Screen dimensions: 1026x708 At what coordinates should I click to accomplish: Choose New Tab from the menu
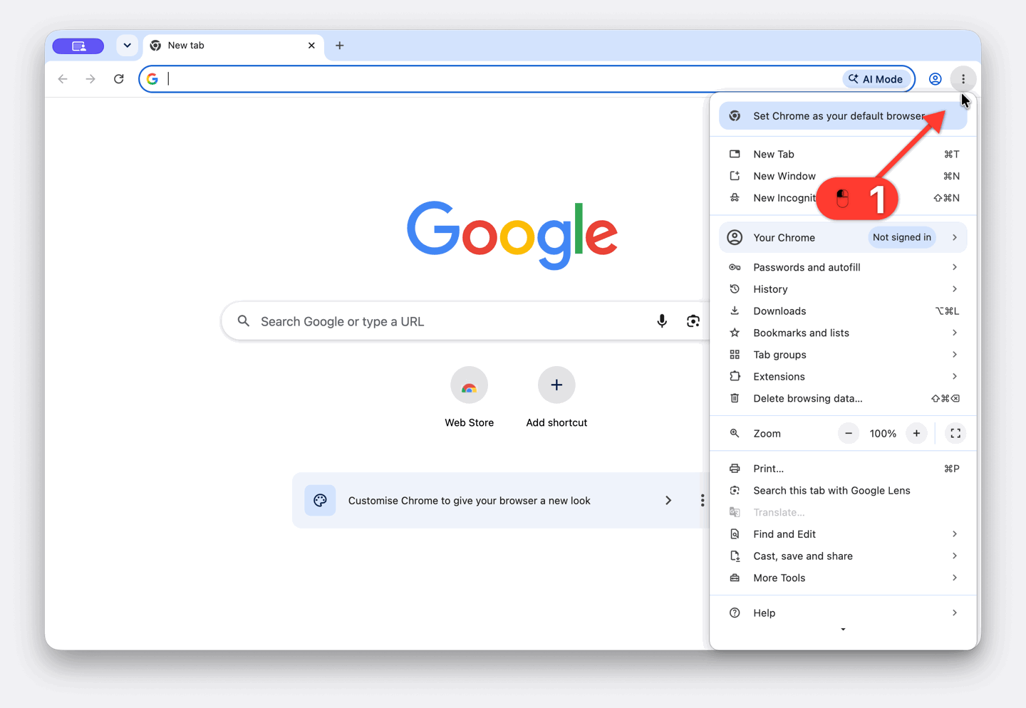coord(843,154)
